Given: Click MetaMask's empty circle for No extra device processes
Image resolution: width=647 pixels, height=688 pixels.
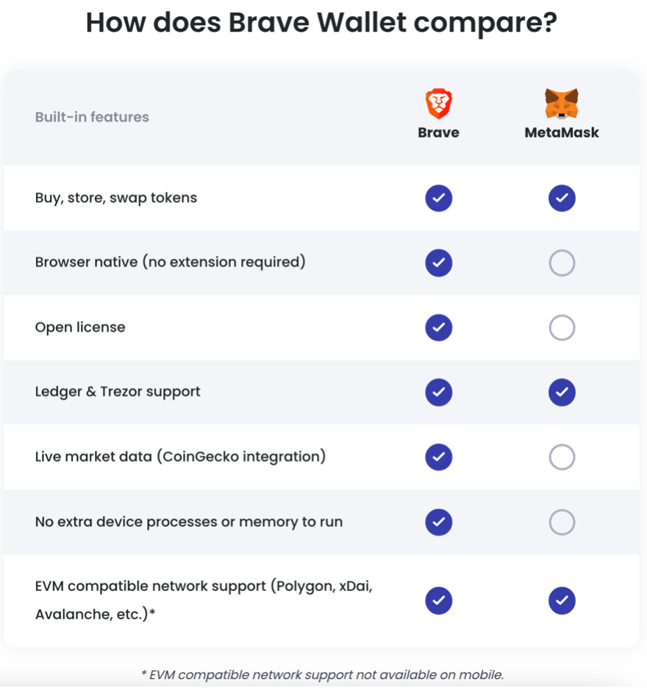Looking at the screenshot, I should click(x=562, y=522).
